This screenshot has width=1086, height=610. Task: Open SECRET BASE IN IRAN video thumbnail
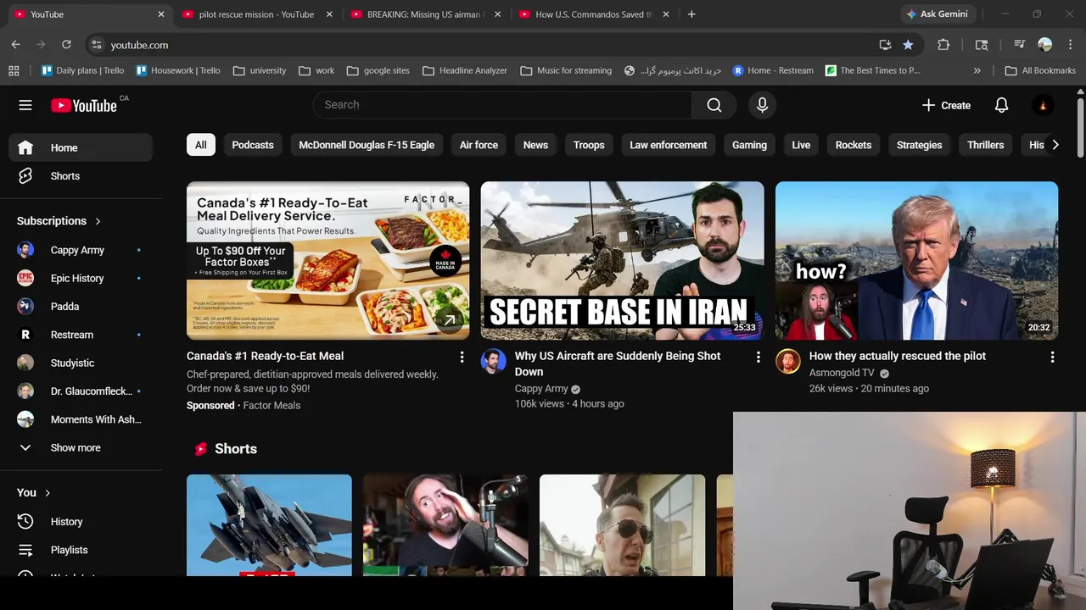622,261
